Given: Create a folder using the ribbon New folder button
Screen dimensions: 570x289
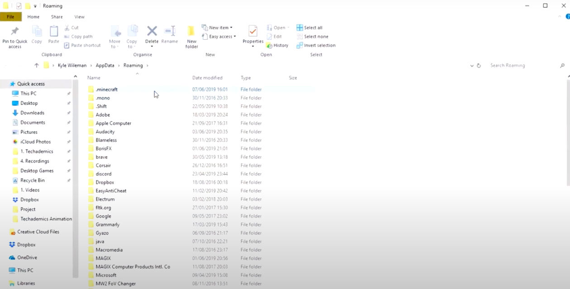Looking at the screenshot, I should click(x=192, y=37).
